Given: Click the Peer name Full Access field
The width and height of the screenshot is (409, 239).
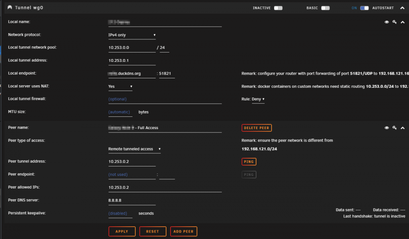Looking at the screenshot, I should point(165,128).
